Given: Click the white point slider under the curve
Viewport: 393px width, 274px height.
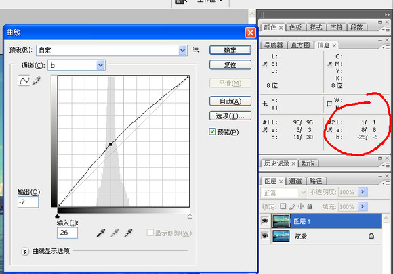Looking at the screenshot, I should [190, 216].
